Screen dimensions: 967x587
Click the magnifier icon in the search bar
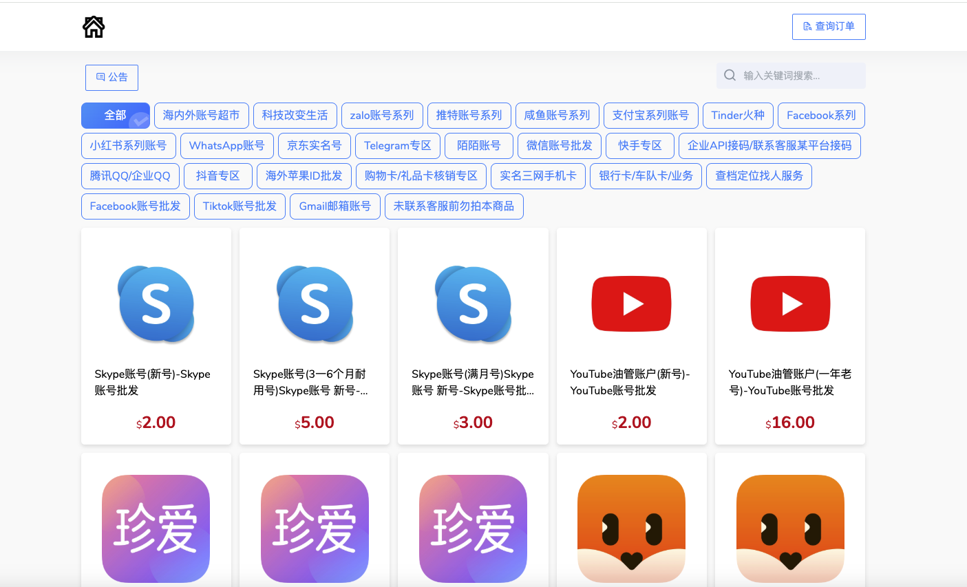point(730,75)
